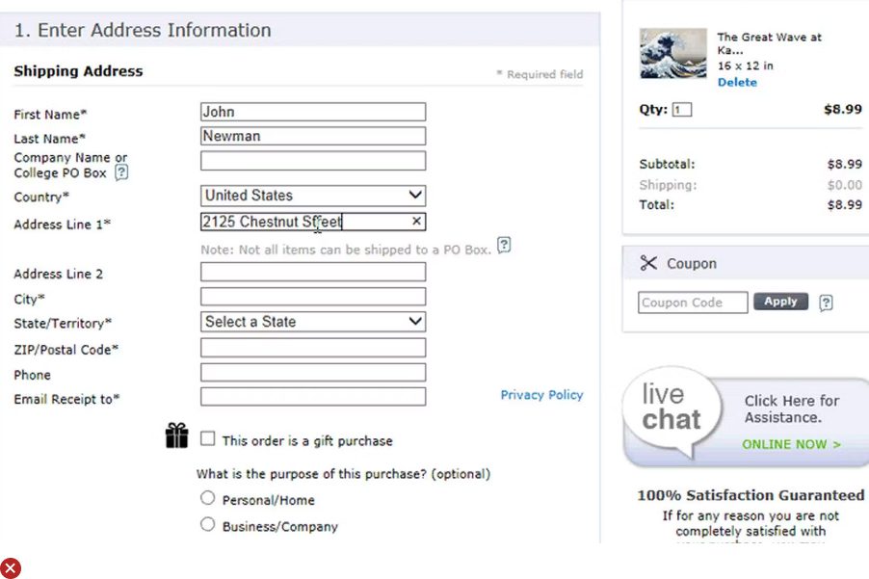Open the live chat bubble icon

tap(671, 409)
